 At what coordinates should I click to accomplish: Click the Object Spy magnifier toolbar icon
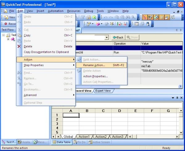coord(94,17)
